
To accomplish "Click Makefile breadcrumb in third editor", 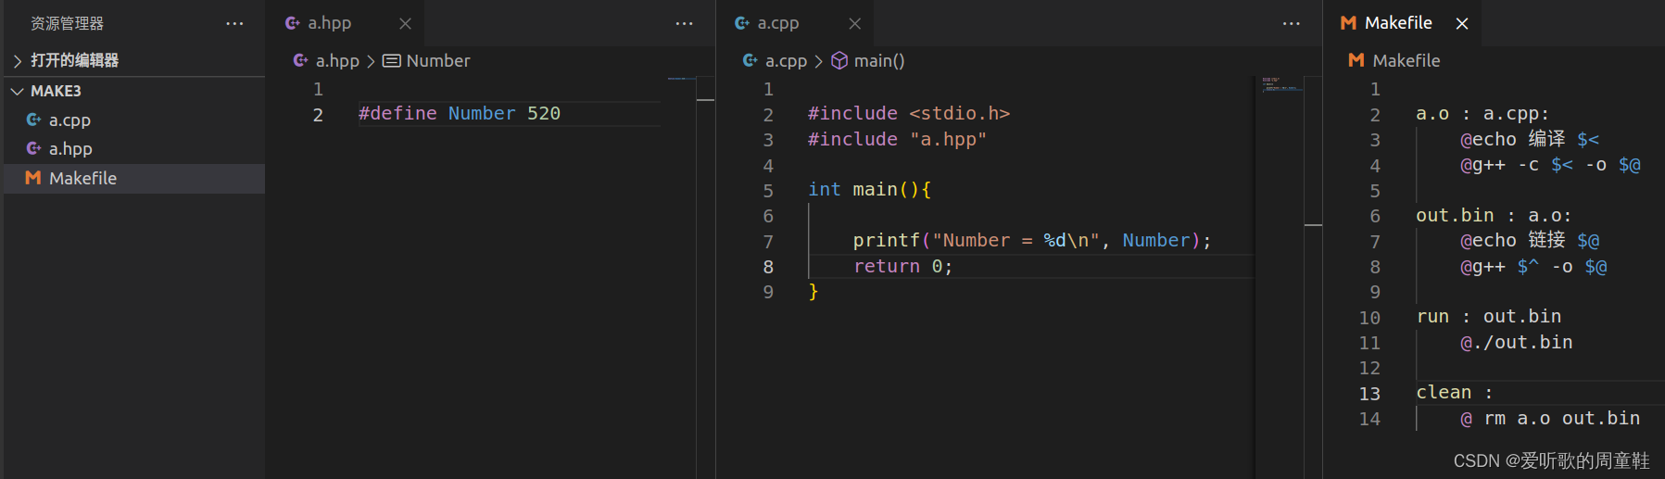I will (x=1406, y=60).
